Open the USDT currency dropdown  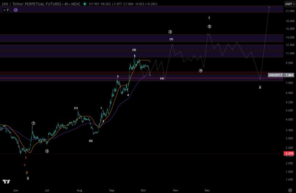coord(290,4)
